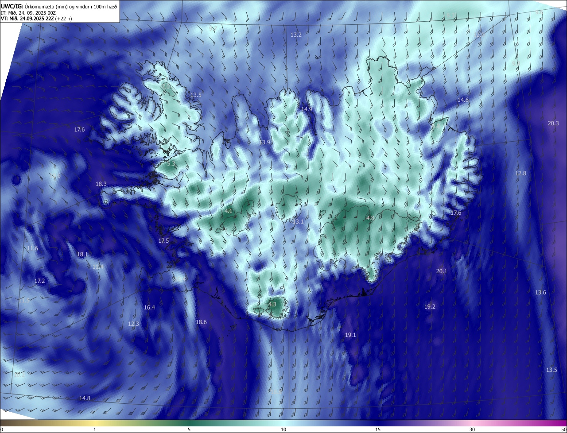Click the 4.8 value over Vatnajökull
Viewport: 567px width, 433px height.
(370, 218)
